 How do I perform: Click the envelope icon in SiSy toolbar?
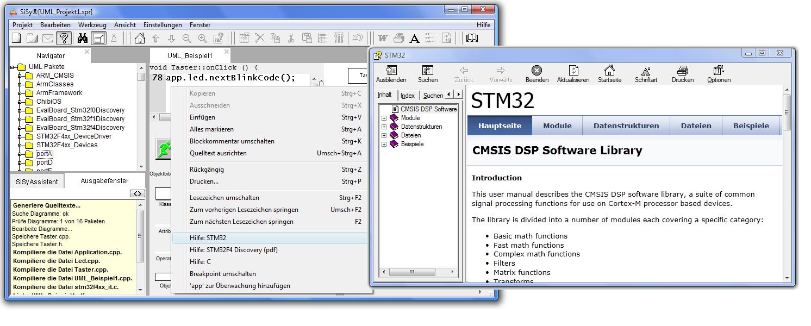48,38
